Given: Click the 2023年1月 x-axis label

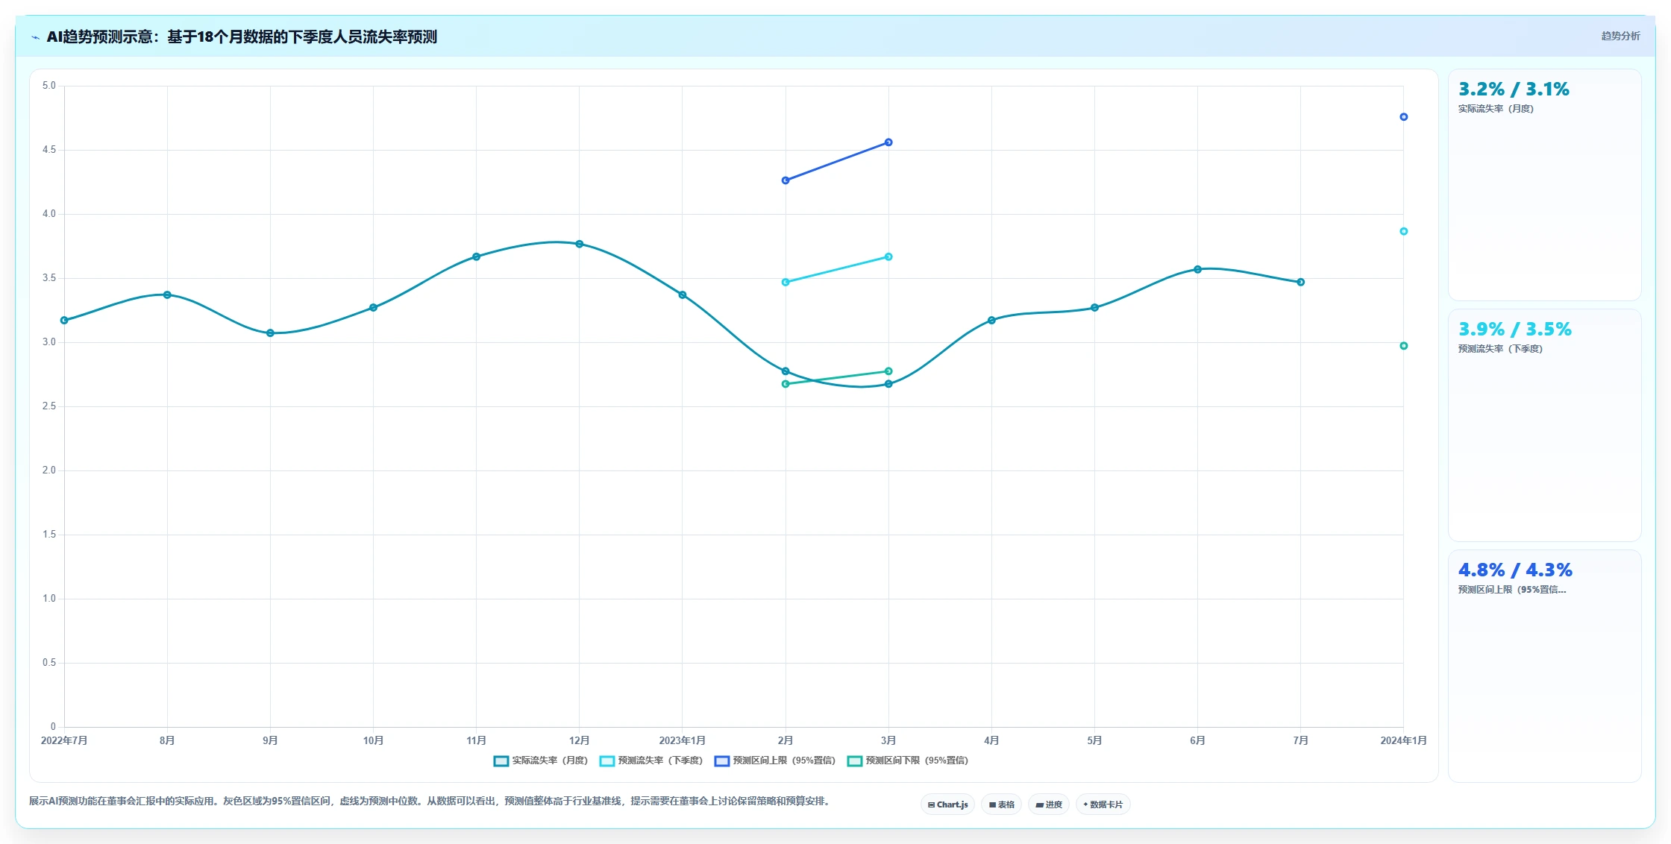Looking at the screenshot, I should pos(682,740).
